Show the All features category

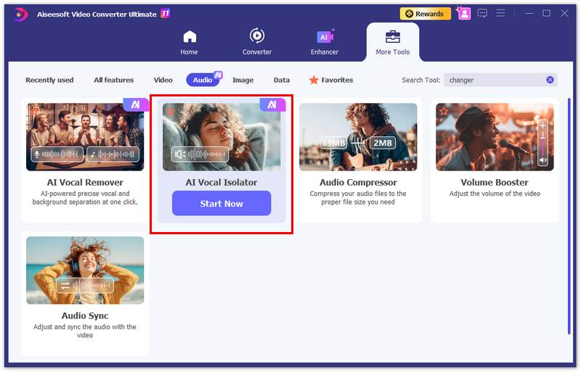tap(113, 80)
